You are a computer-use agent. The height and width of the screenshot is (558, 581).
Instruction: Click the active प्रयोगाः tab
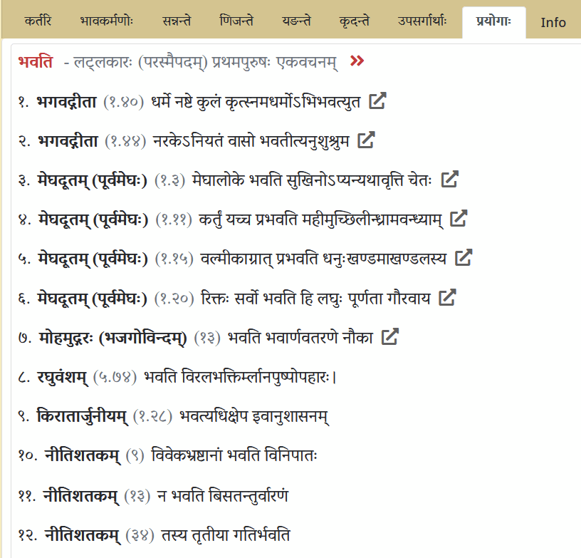493,21
